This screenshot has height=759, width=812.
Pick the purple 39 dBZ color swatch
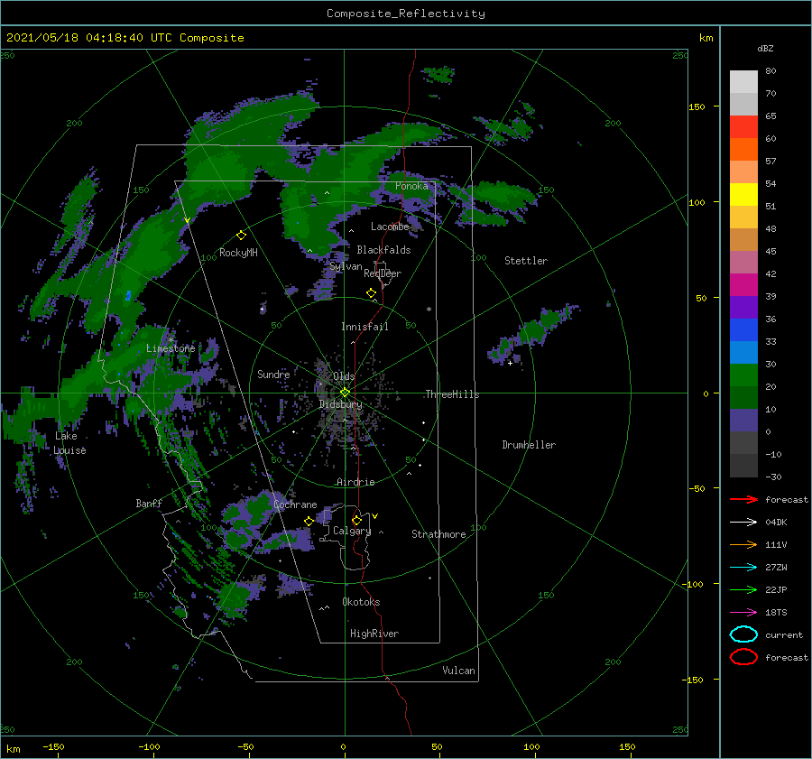[x=743, y=307]
